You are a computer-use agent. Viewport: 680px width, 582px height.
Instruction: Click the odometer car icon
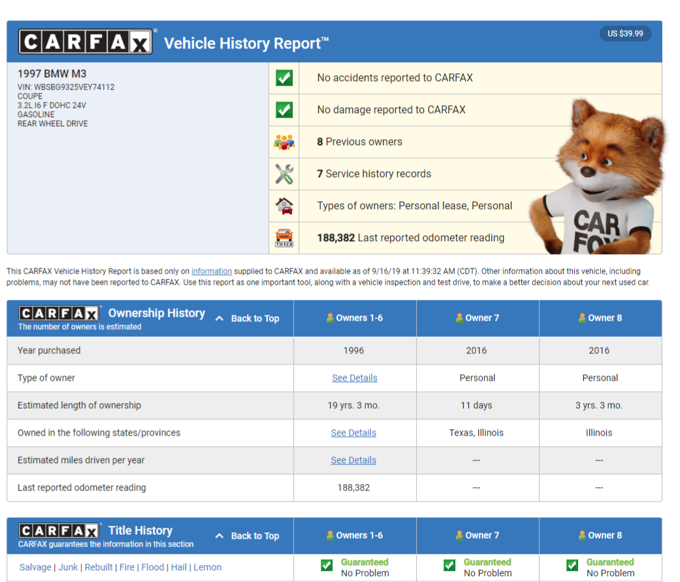tap(284, 238)
